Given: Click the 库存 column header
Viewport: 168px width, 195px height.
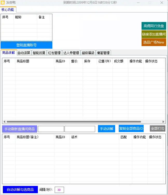Looking at the screenshot, I should (90, 61).
